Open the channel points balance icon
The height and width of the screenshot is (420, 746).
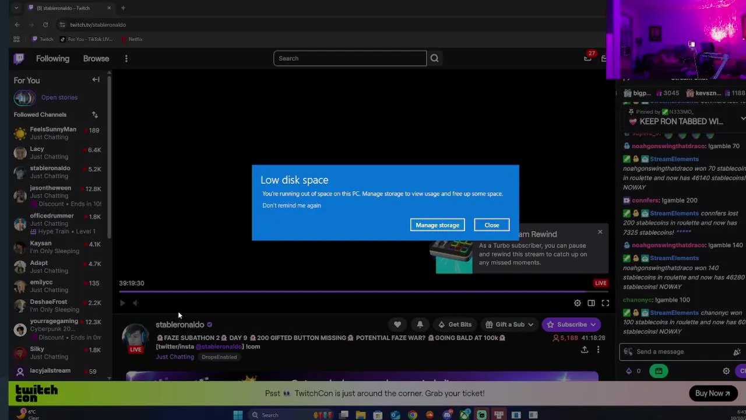click(x=629, y=371)
